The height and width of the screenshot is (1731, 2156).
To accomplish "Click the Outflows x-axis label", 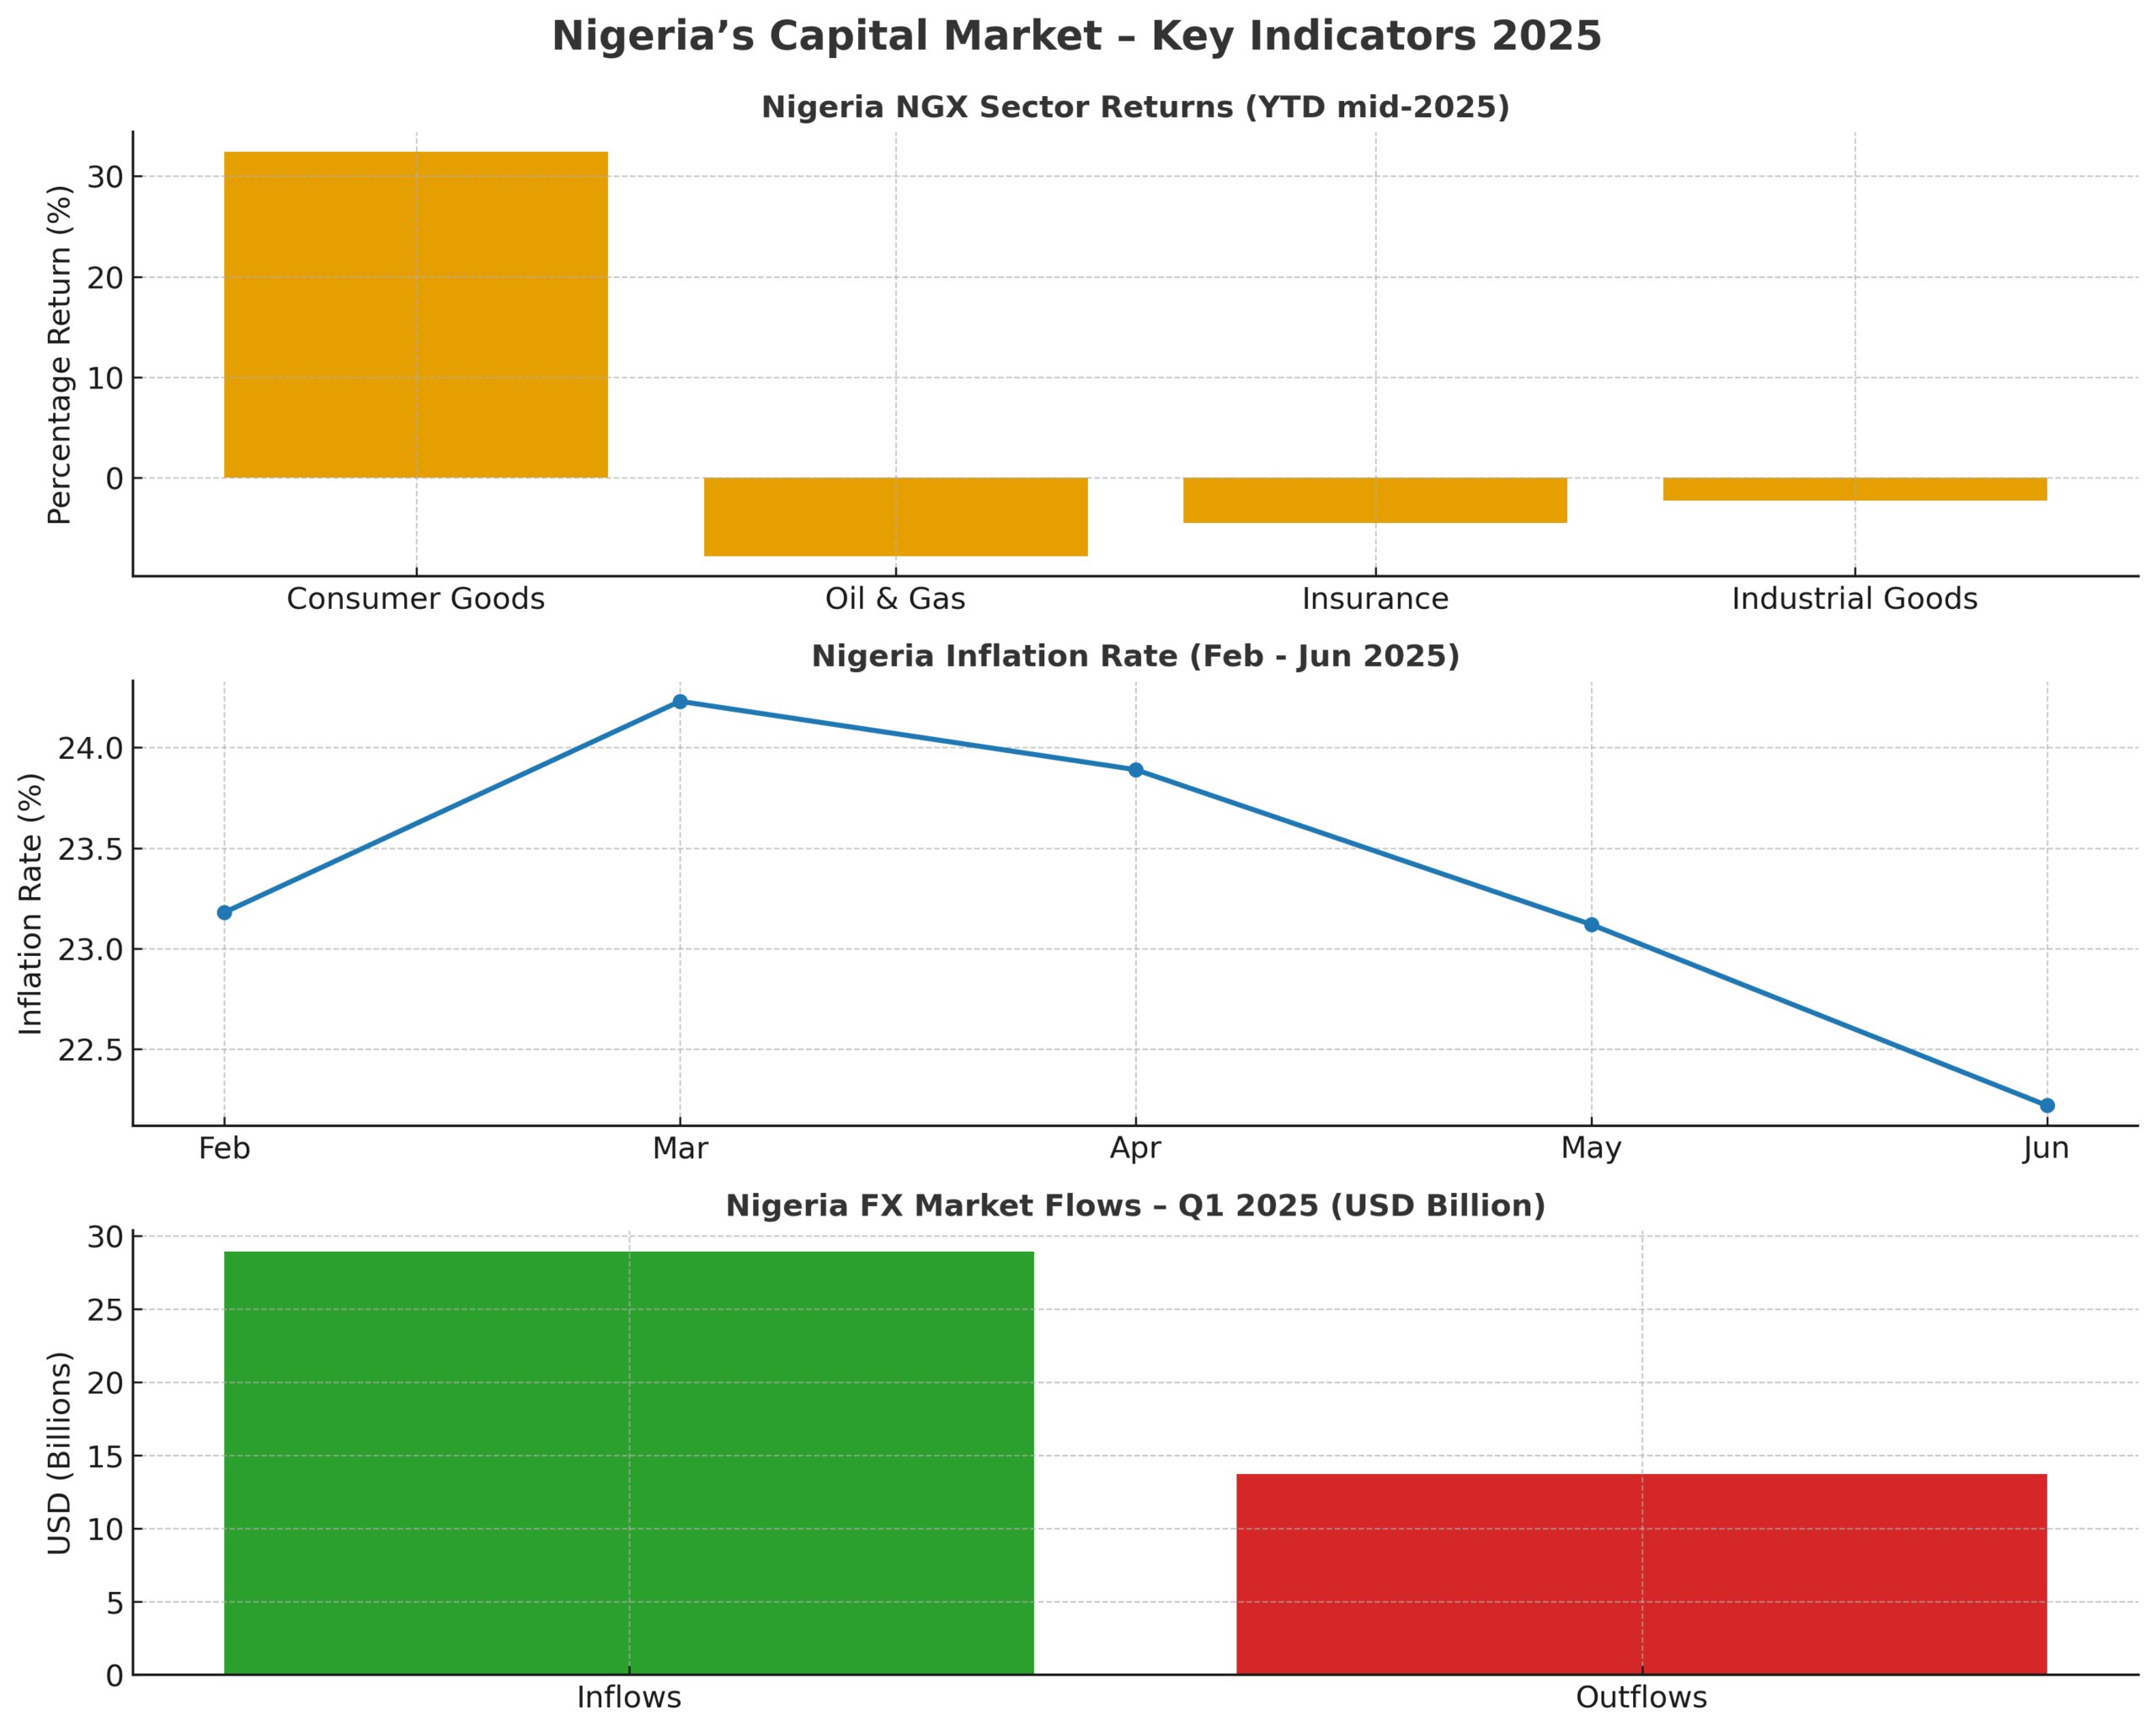I will [1641, 1697].
